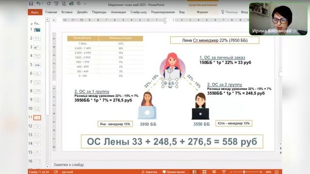
Task: Select the Юля character with black laptop
Action: [200, 106]
